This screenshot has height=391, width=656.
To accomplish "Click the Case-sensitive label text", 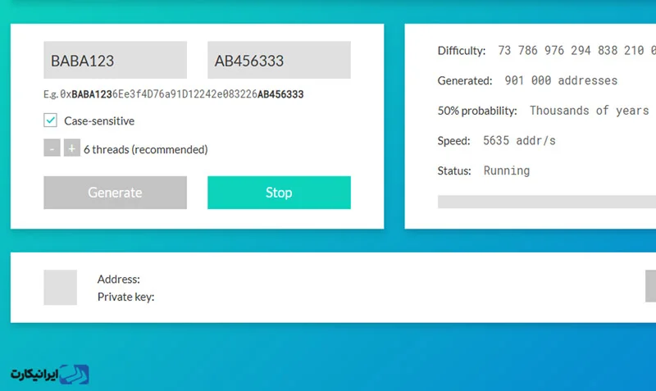I will (x=99, y=120).
